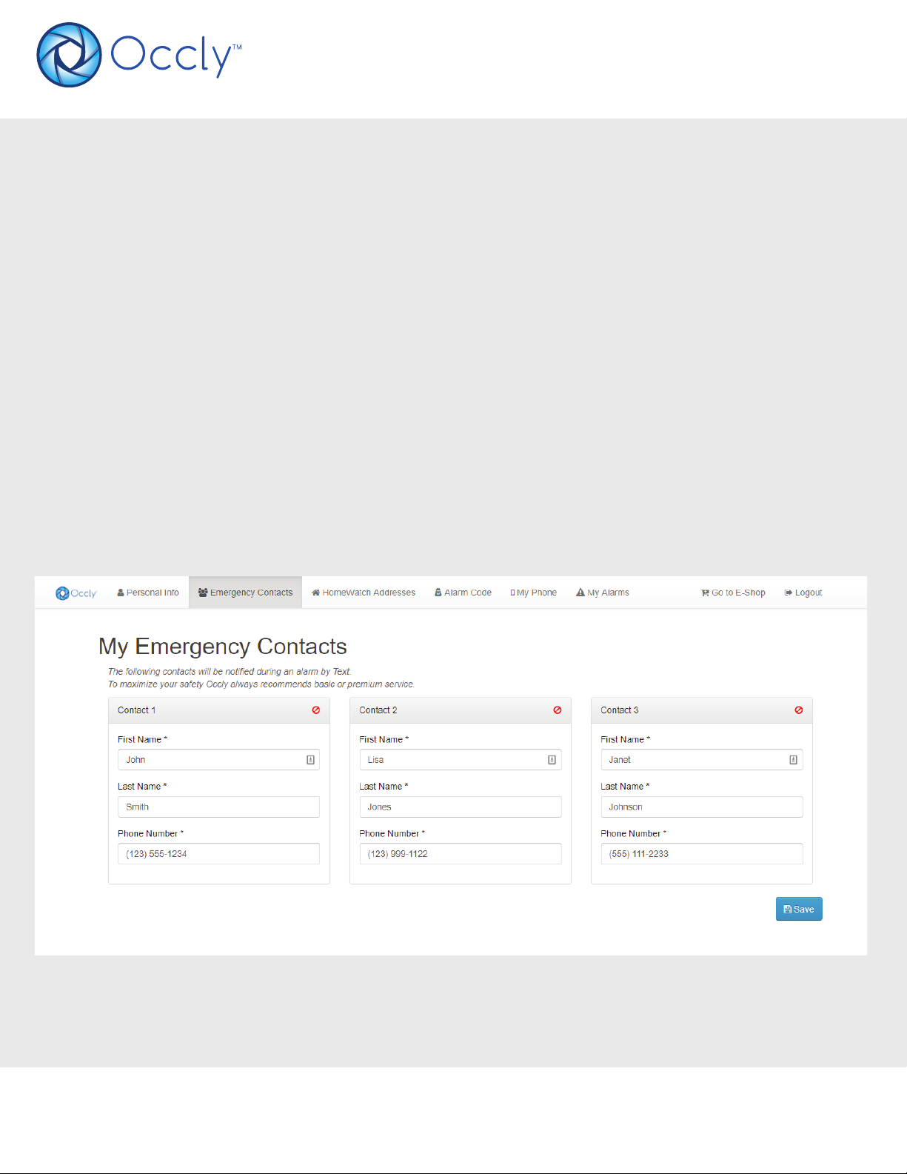Click the Logout link
This screenshot has height=1174, width=907.
tap(803, 593)
